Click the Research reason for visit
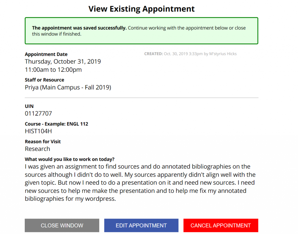The image size is (298, 234). [38, 149]
